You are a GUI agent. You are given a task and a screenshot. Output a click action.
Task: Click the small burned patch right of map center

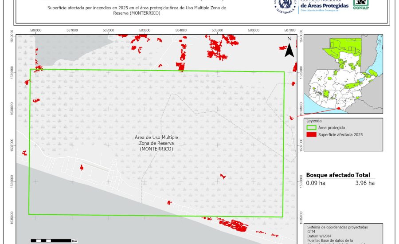223,177
